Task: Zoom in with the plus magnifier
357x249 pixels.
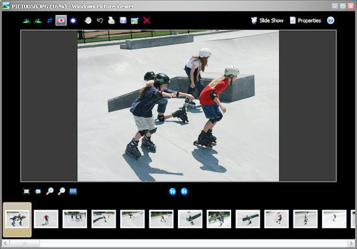Action: 49,191
